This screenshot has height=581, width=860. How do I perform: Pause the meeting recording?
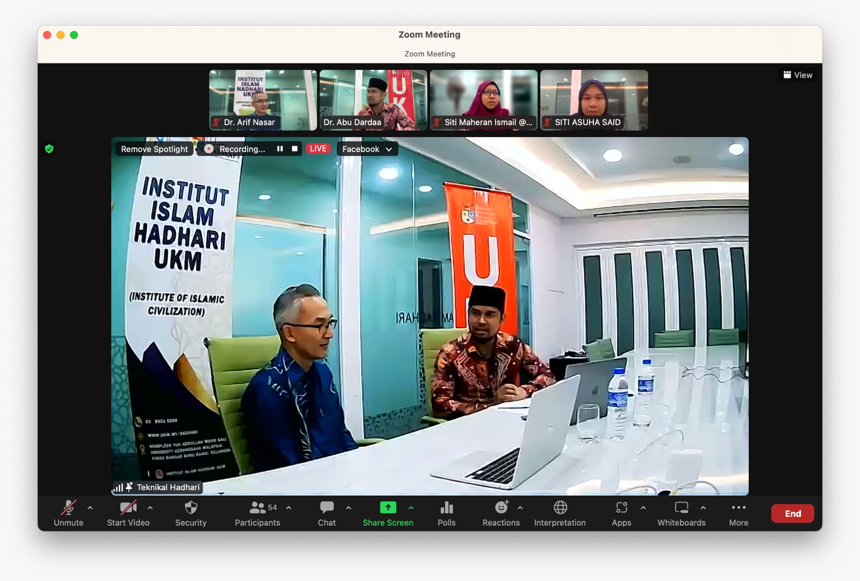(x=280, y=149)
